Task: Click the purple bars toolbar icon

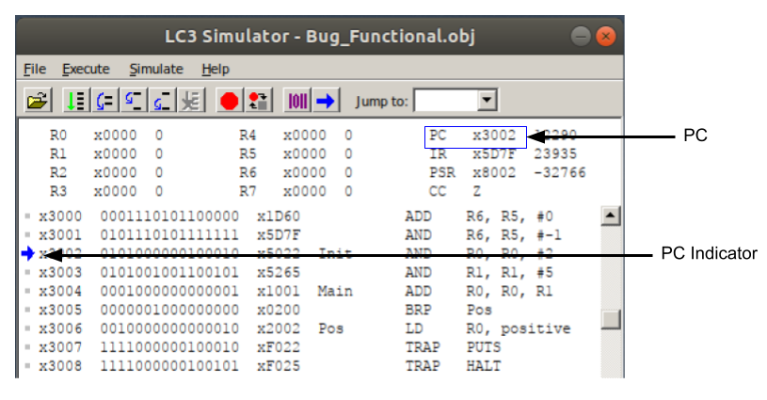Action: [x=297, y=101]
